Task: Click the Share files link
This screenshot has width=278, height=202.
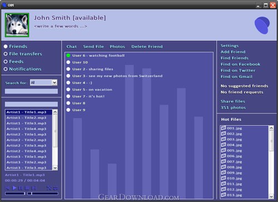Action: click(x=232, y=101)
